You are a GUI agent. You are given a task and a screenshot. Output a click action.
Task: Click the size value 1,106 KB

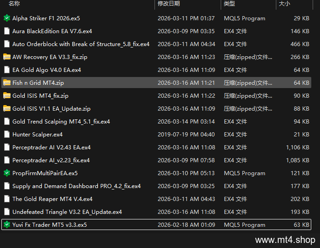297,147
